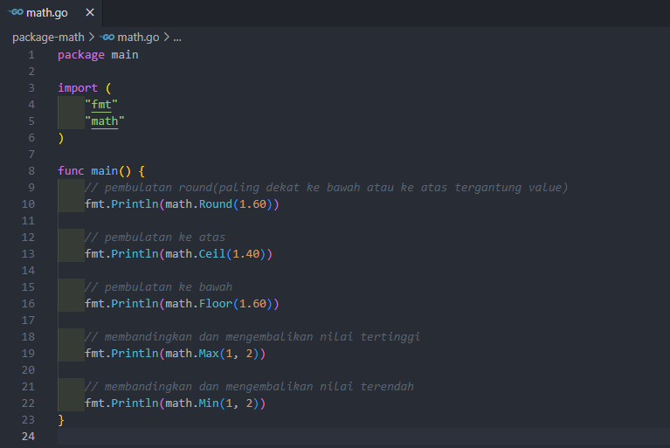Click 'Println' on line 22

click(x=135, y=403)
